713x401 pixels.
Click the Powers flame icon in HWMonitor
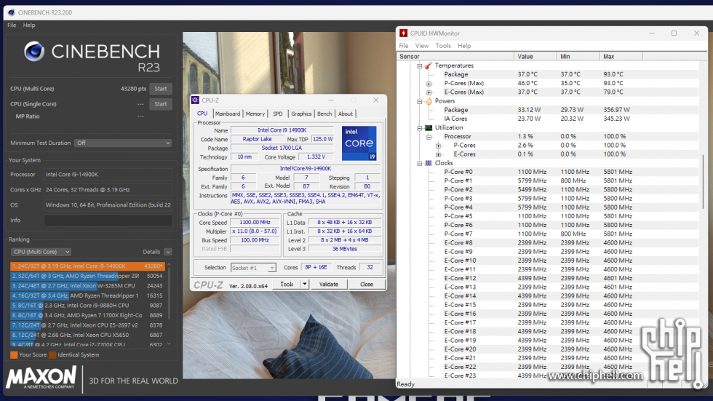tap(429, 101)
